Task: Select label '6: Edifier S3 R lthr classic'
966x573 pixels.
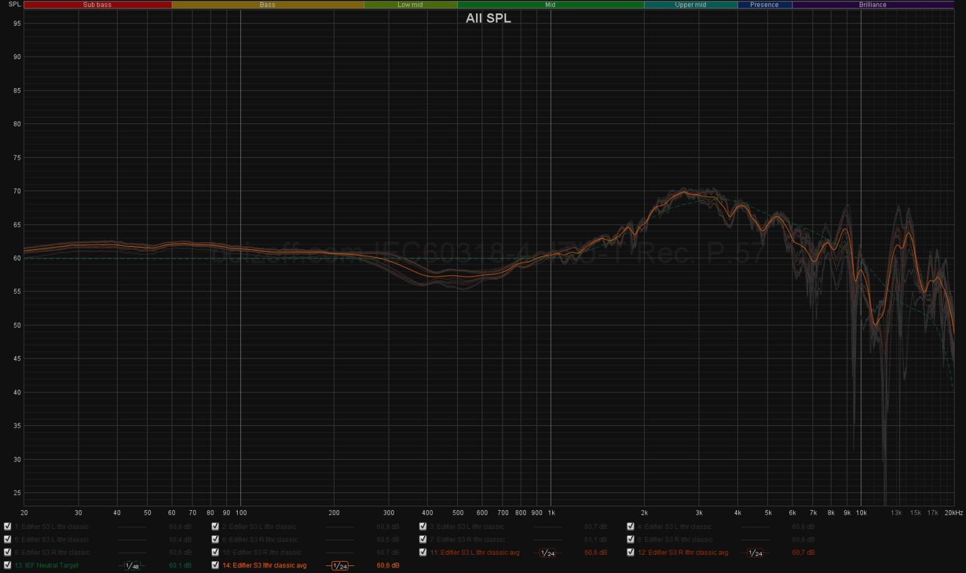Action: pyautogui.click(x=260, y=540)
